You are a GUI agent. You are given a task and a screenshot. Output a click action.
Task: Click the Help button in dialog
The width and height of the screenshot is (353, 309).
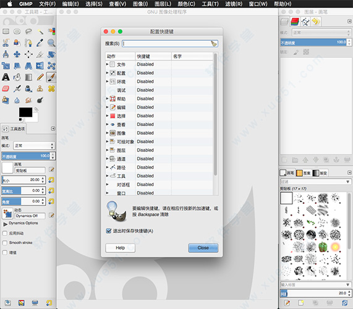click(120, 248)
